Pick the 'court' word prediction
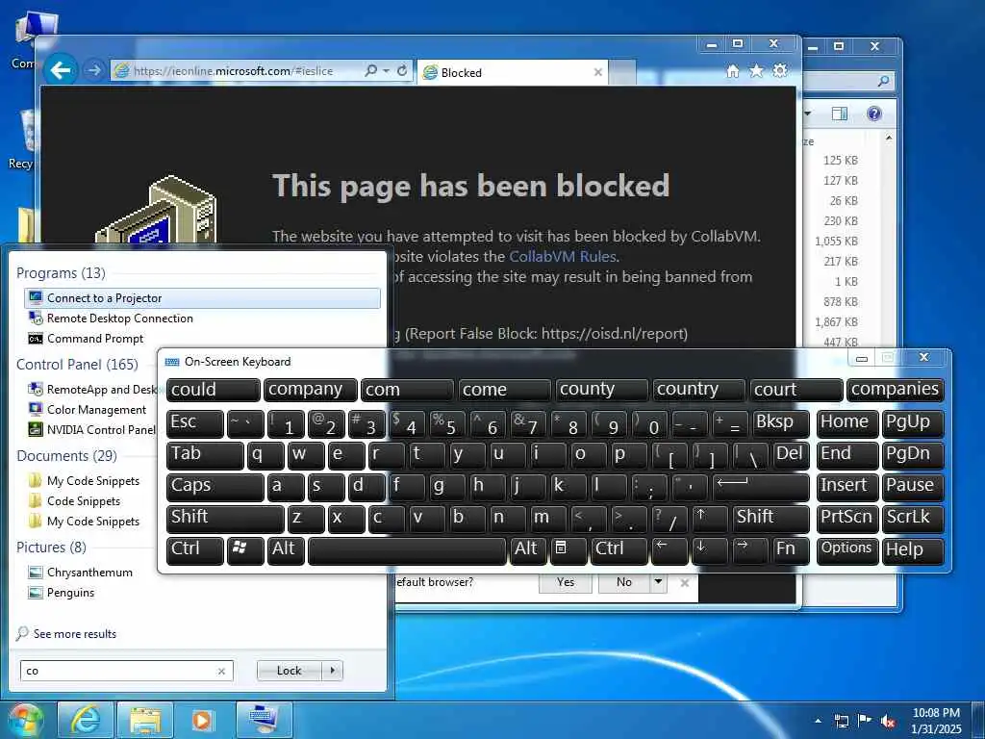985x739 pixels. [x=796, y=390]
